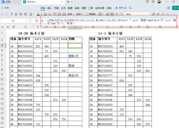Image resolution: width=179 pixels, height=128 pixels.
Task: Click cell containing 推后3天
Action: pyautogui.click(x=75, y=75)
